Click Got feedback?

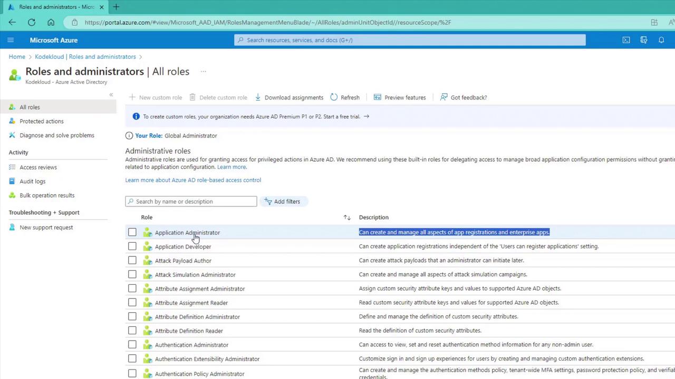[x=464, y=97]
